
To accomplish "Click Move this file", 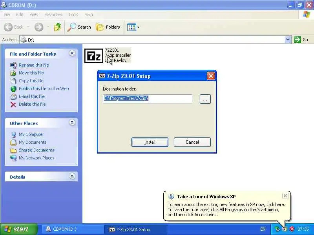I will (31, 73).
